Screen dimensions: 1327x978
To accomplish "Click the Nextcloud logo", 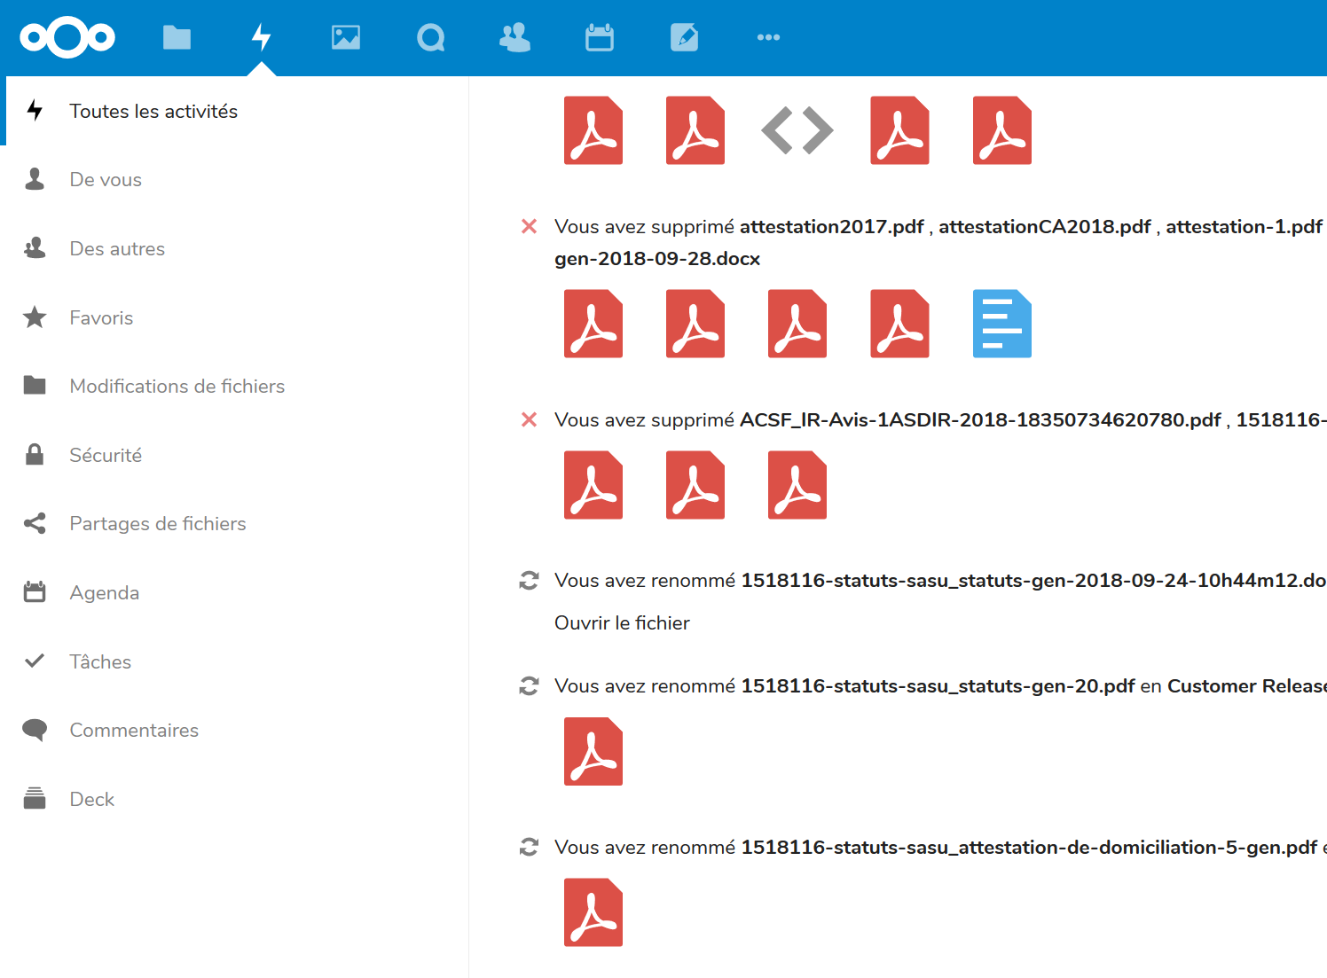I will tap(67, 37).
